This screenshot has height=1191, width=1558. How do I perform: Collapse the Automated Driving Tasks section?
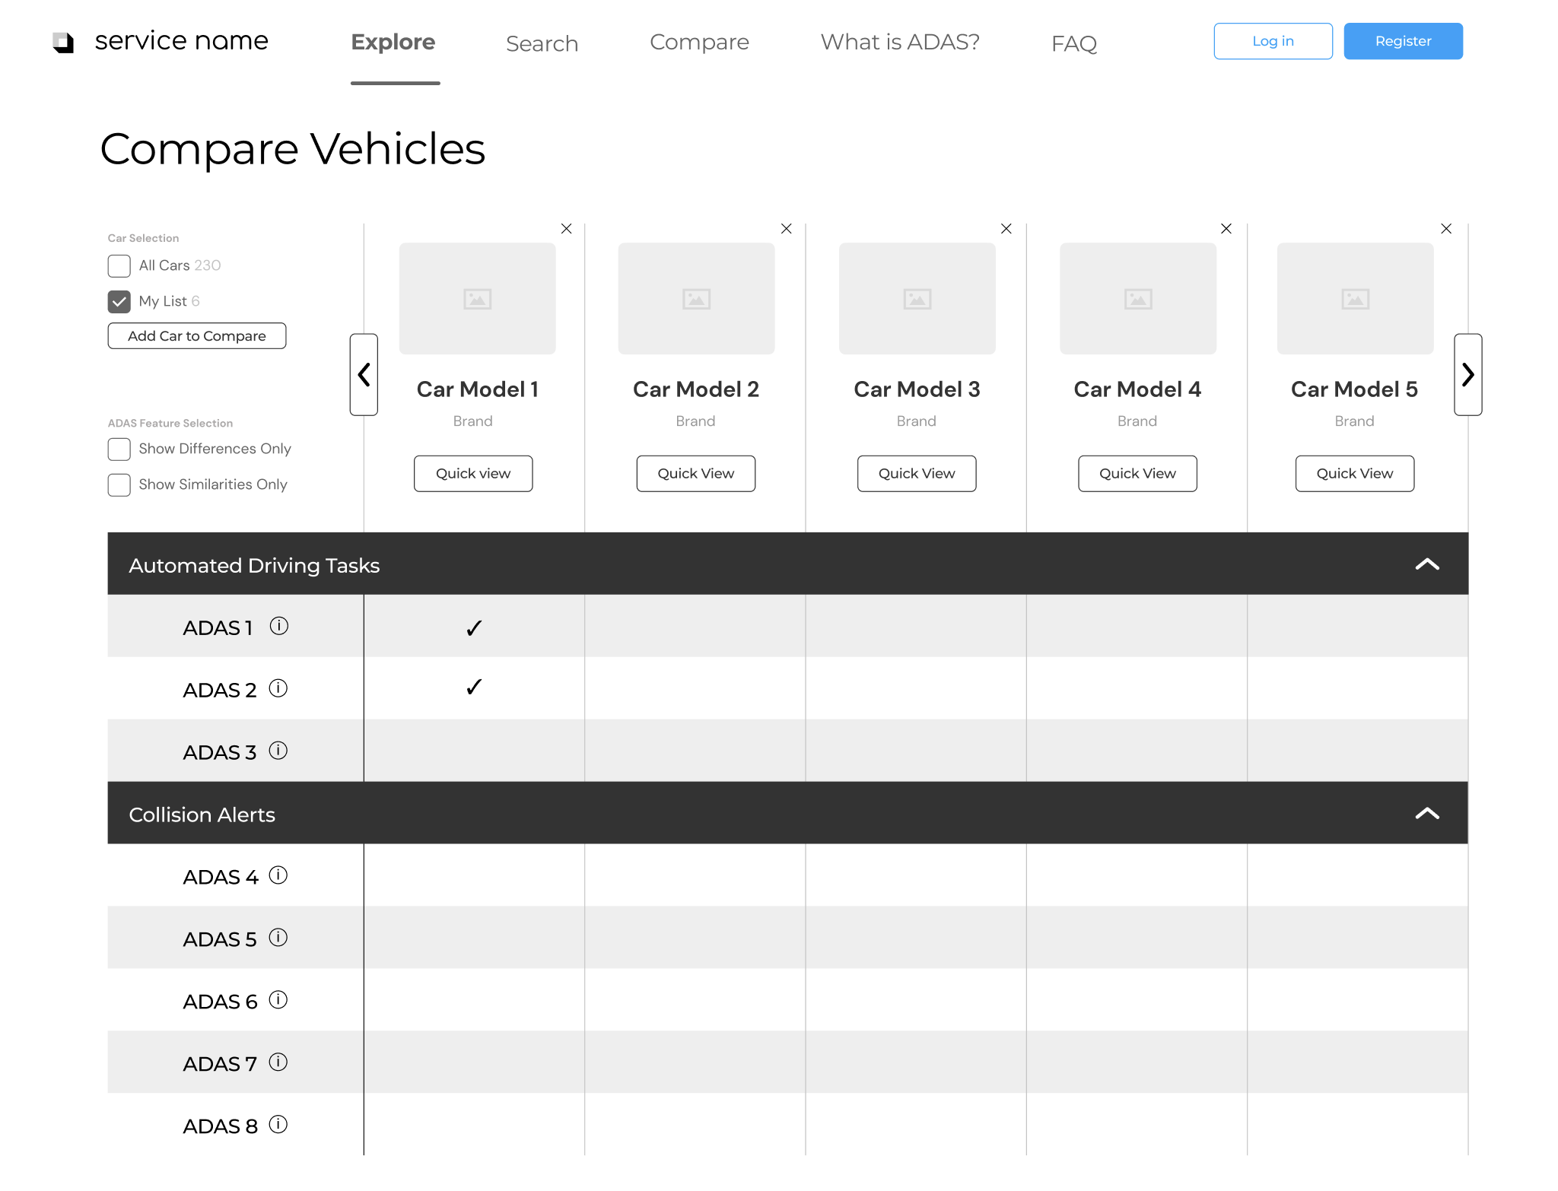(x=1426, y=564)
